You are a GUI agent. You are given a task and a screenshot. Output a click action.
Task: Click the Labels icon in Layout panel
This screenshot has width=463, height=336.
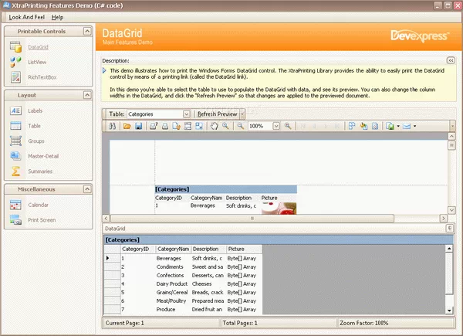(15, 110)
